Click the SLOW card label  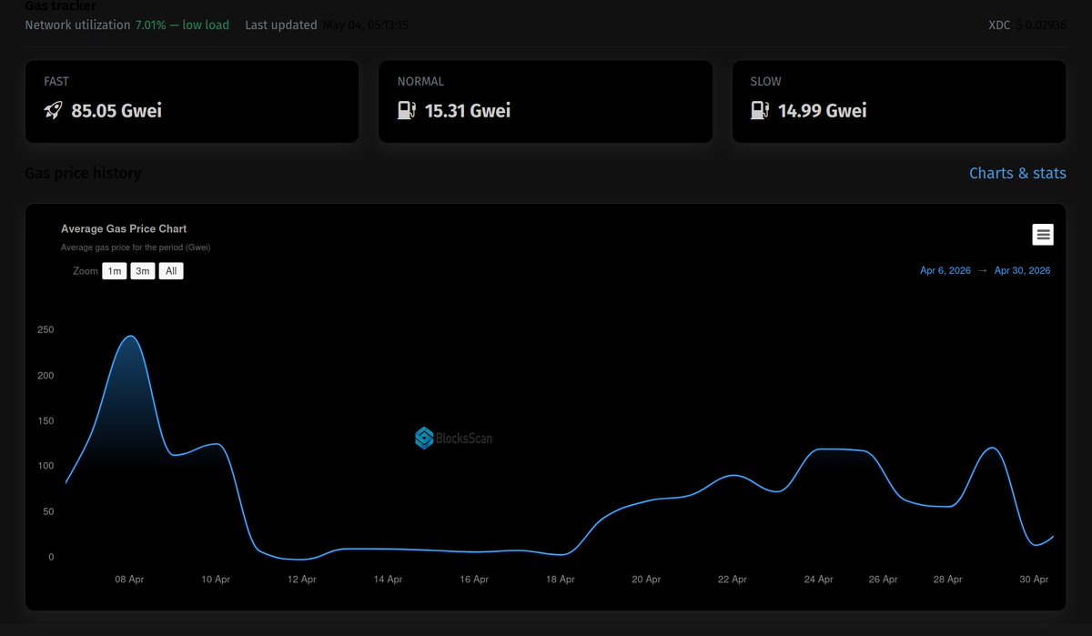point(765,81)
